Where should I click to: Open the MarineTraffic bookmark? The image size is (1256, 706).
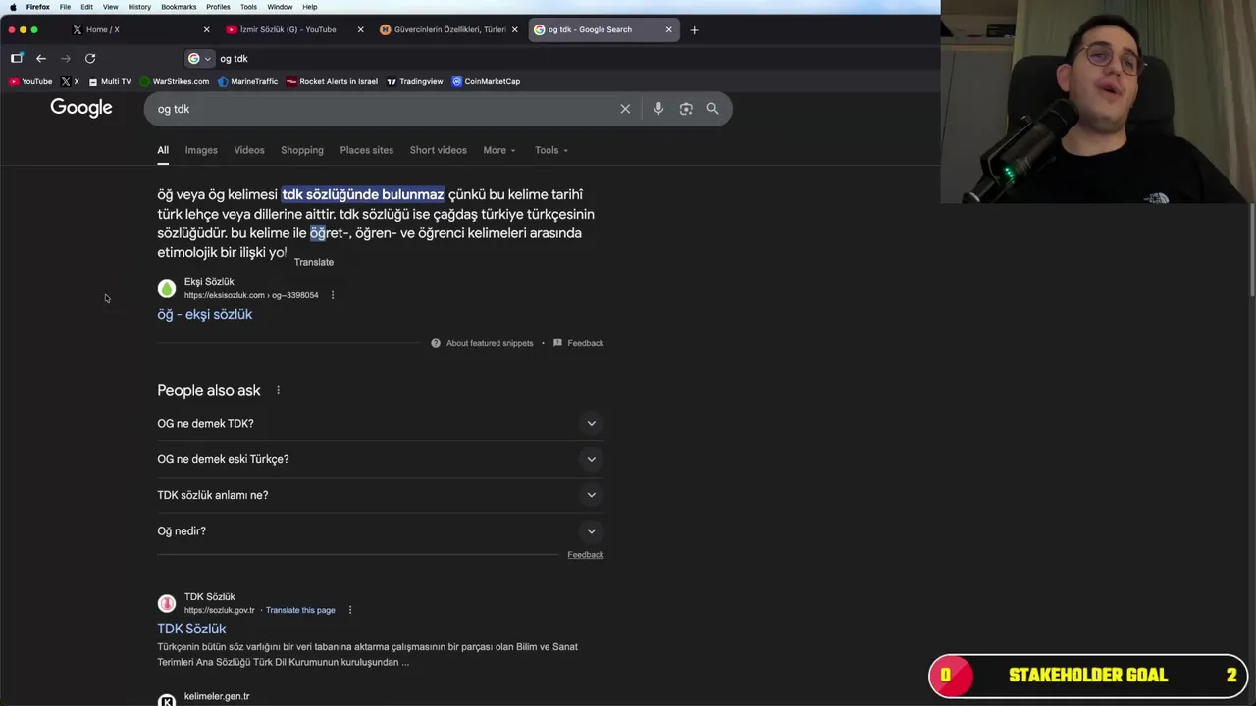247,81
